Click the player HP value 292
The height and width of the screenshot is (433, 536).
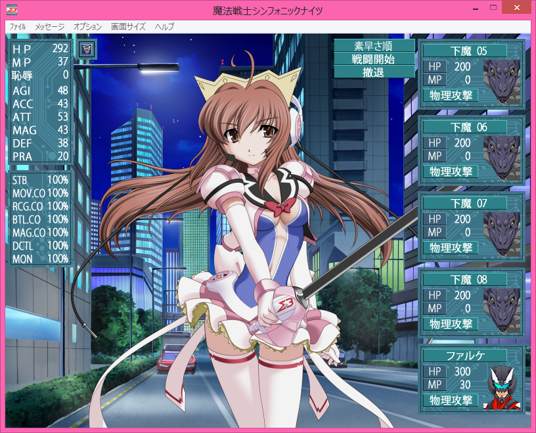[x=60, y=49]
